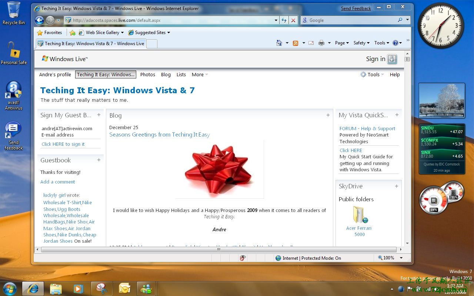474x296 pixels.
Task: Click the Home icon in command bar
Action: (x=279, y=43)
